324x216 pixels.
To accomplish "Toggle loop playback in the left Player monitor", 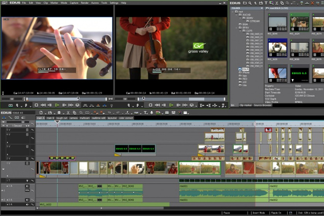I will 78,105.
